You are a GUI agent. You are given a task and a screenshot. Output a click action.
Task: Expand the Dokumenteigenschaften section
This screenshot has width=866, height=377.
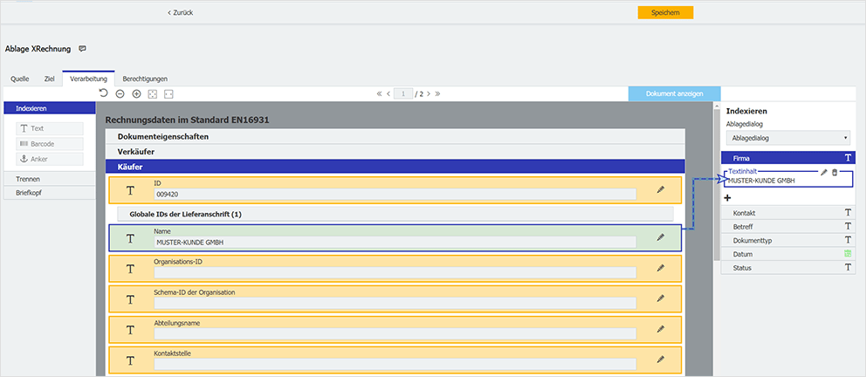pyautogui.click(x=395, y=136)
